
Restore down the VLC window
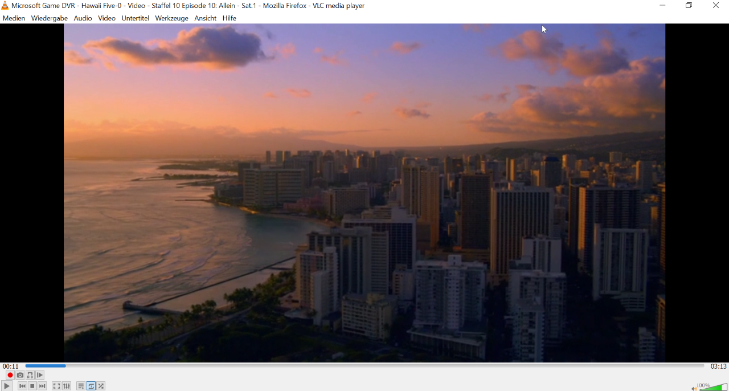[689, 6]
